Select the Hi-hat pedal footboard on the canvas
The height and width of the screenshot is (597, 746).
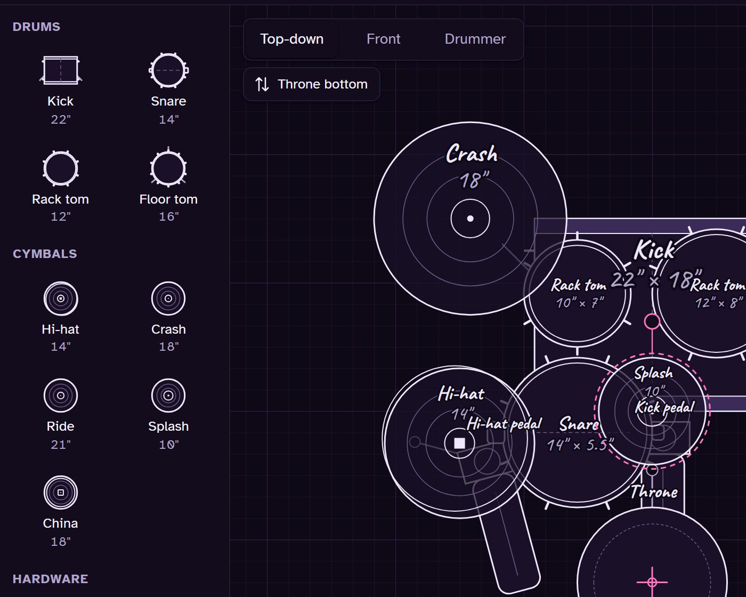click(x=507, y=535)
